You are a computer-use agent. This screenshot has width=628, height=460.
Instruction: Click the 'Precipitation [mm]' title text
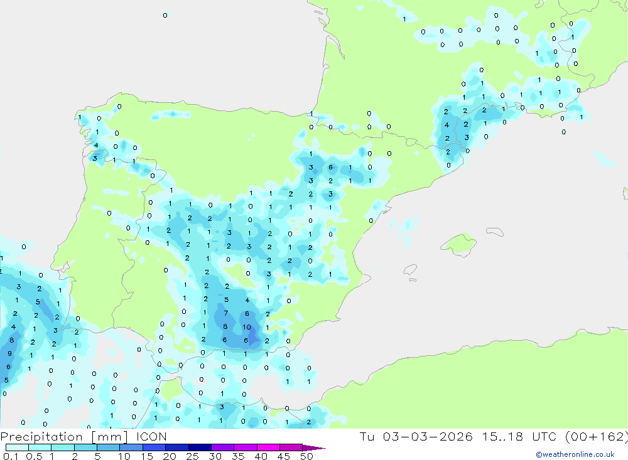pyautogui.click(x=64, y=437)
